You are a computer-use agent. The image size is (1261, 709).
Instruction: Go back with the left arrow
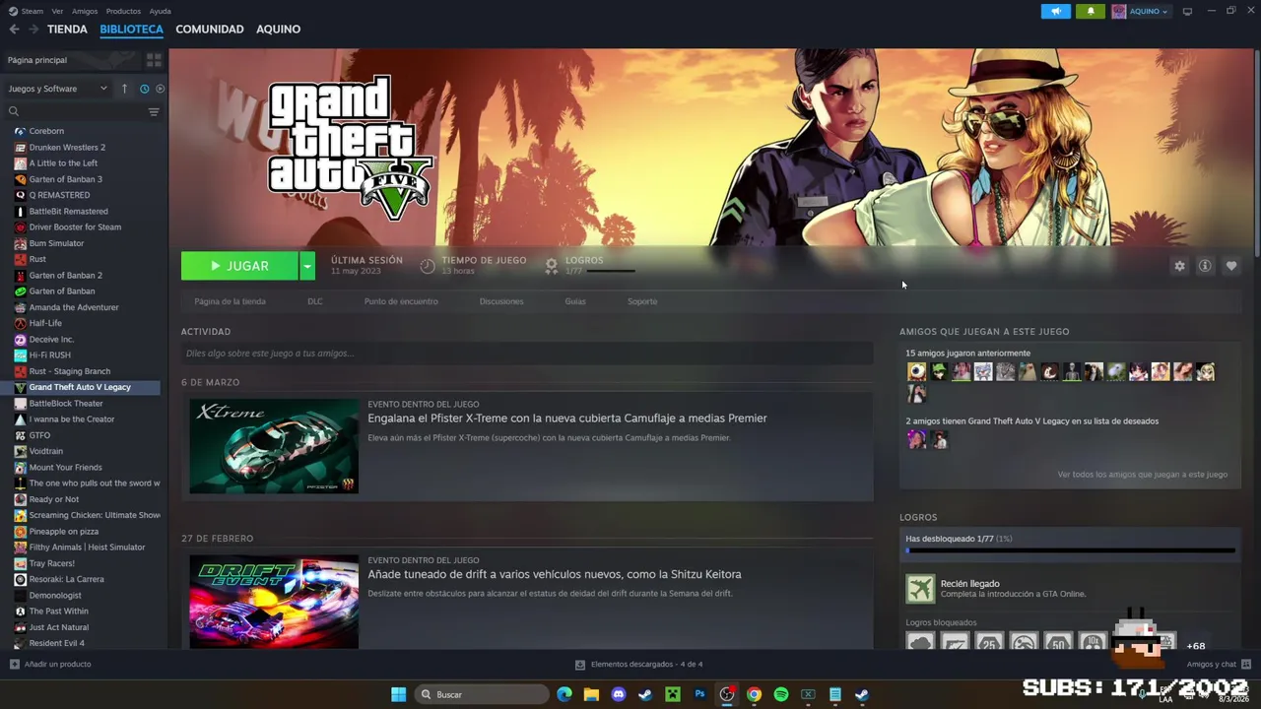click(x=14, y=30)
